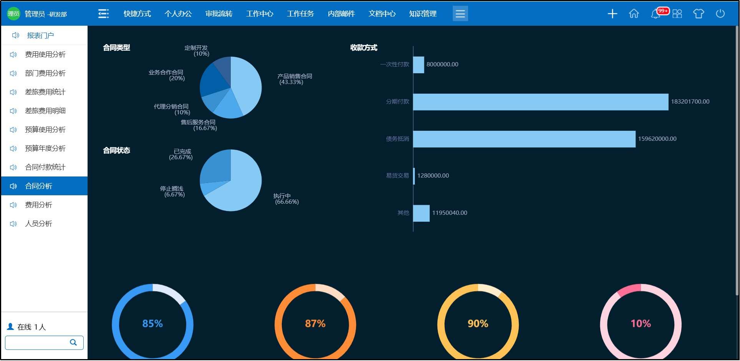Go to home via house icon
The width and height of the screenshot is (740, 361).
634,14
